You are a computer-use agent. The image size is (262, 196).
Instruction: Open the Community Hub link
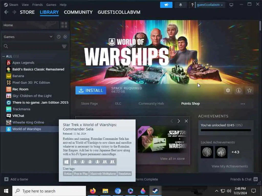[151, 104]
